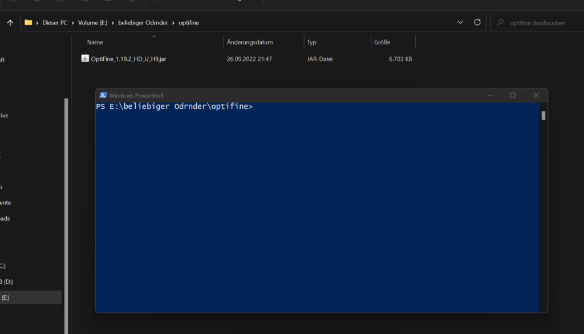The height and width of the screenshot is (334, 584).
Task: Open the address bar history dropdown
Action: pos(460,23)
